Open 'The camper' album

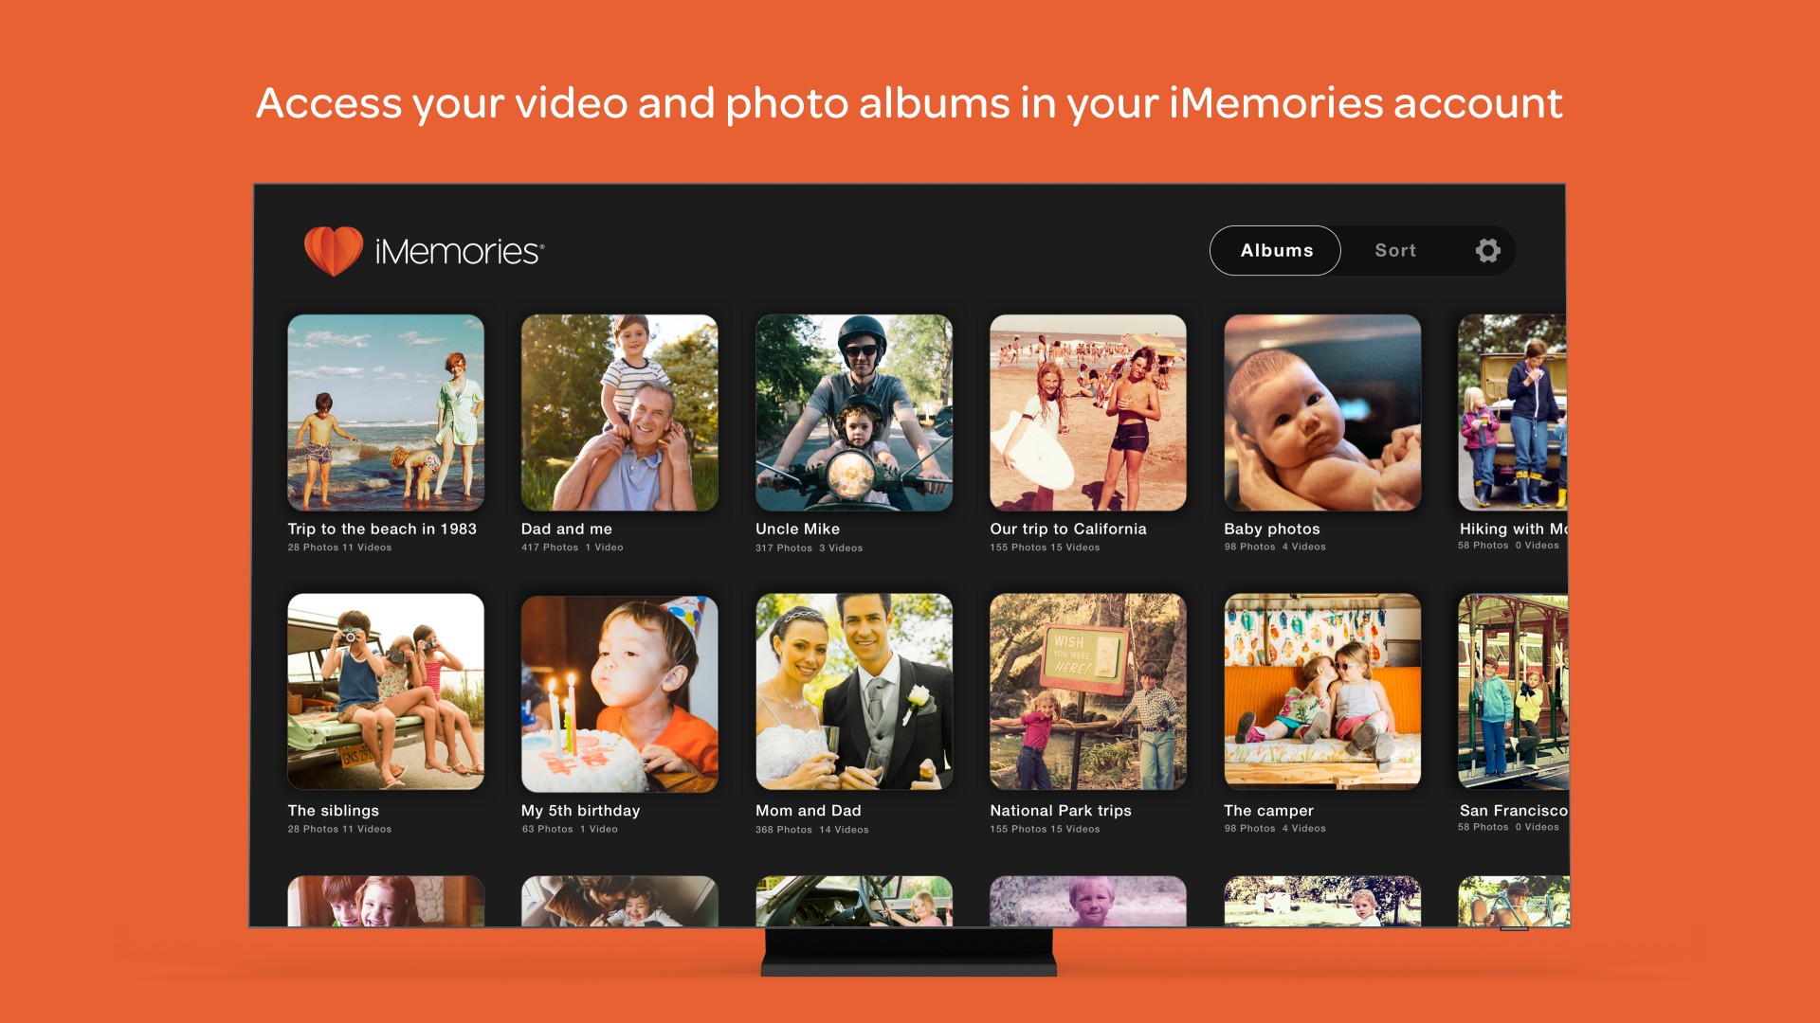1321,692
